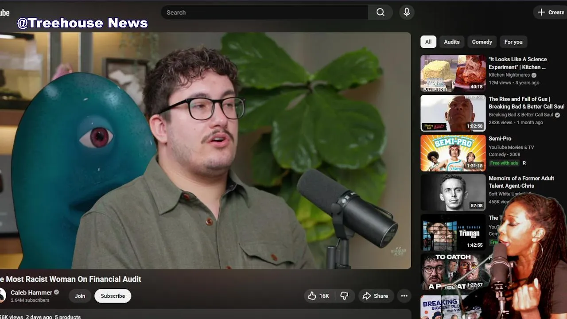
Task: Open To Catch a Predator thumbnail
Action: click(453, 272)
